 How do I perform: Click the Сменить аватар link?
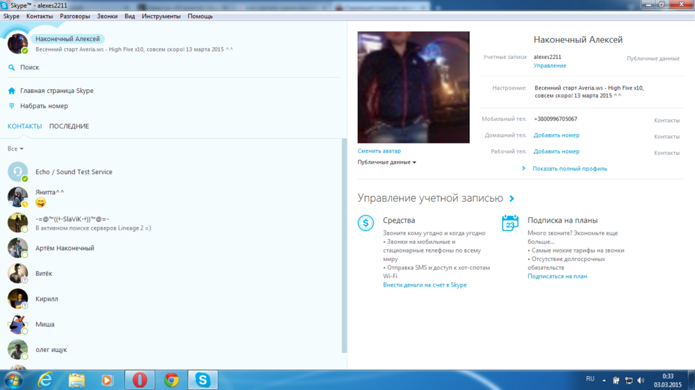point(379,151)
